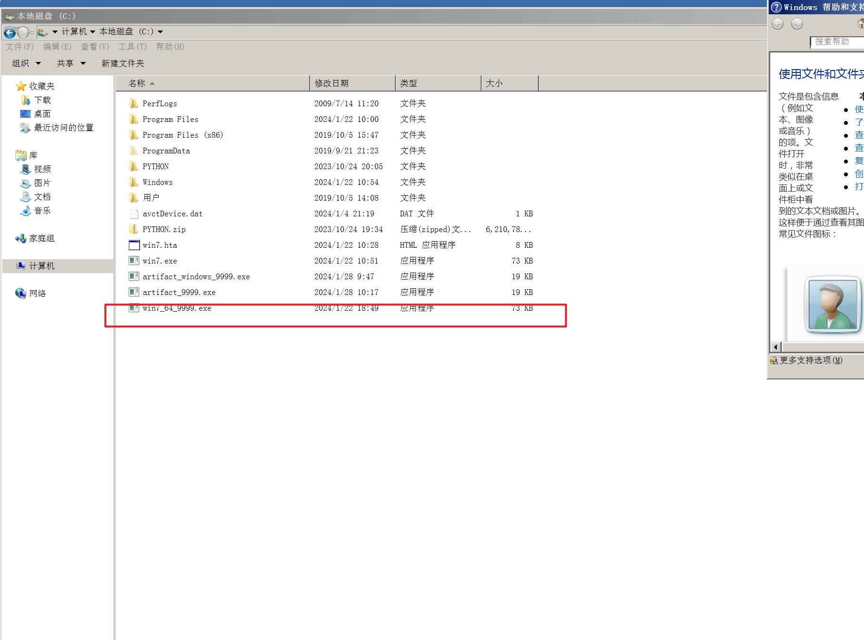The width and height of the screenshot is (864, 640).
Task: Select the ProgramData folder icon
Action: pyautogui.click(x=134, y=151)
